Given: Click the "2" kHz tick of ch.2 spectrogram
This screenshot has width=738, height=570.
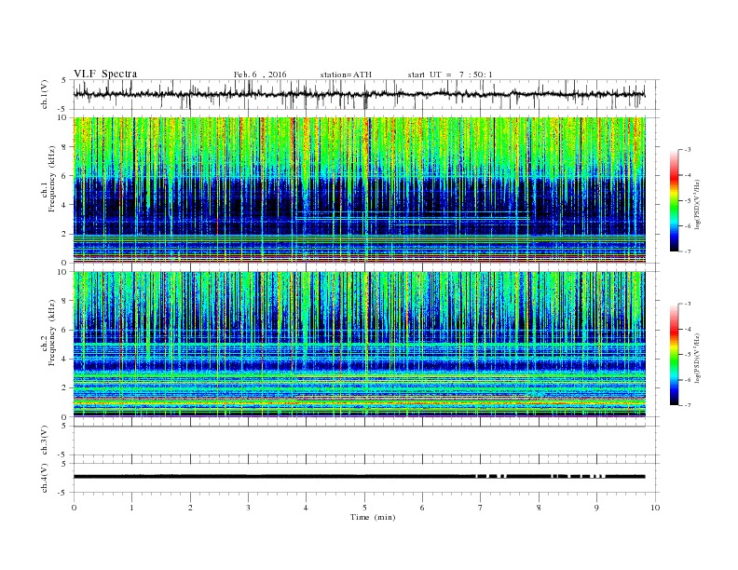Looking at the screenshot, I should click(64, 388).
